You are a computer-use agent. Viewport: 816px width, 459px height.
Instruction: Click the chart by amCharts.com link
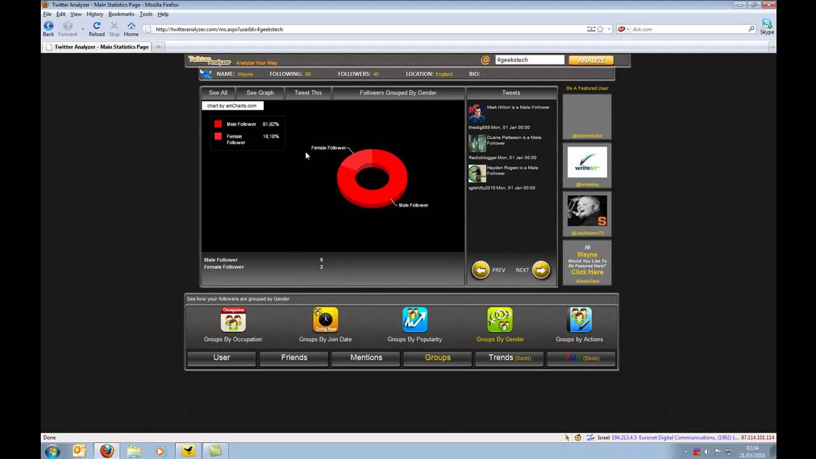pyautogui.click(x=232, y=106)
